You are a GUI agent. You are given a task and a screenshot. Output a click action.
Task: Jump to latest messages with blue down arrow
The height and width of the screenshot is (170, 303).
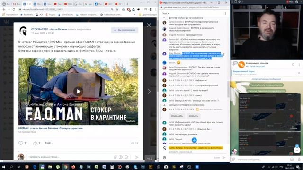[194, 140]
